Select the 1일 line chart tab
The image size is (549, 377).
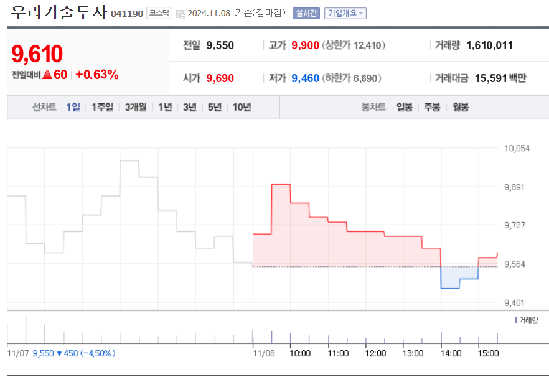(x=73, y=107)
